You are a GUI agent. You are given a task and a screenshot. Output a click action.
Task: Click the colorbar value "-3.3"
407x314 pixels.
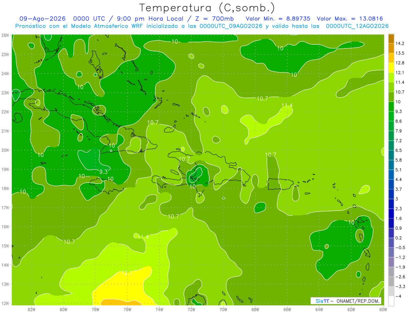400,287
